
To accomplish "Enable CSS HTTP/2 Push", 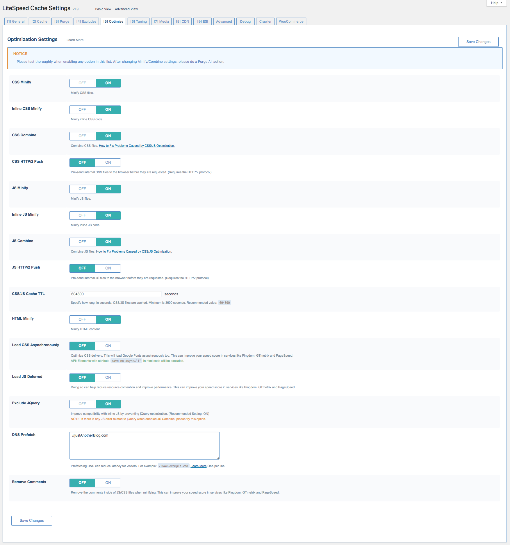I will (x=108, y=162).
